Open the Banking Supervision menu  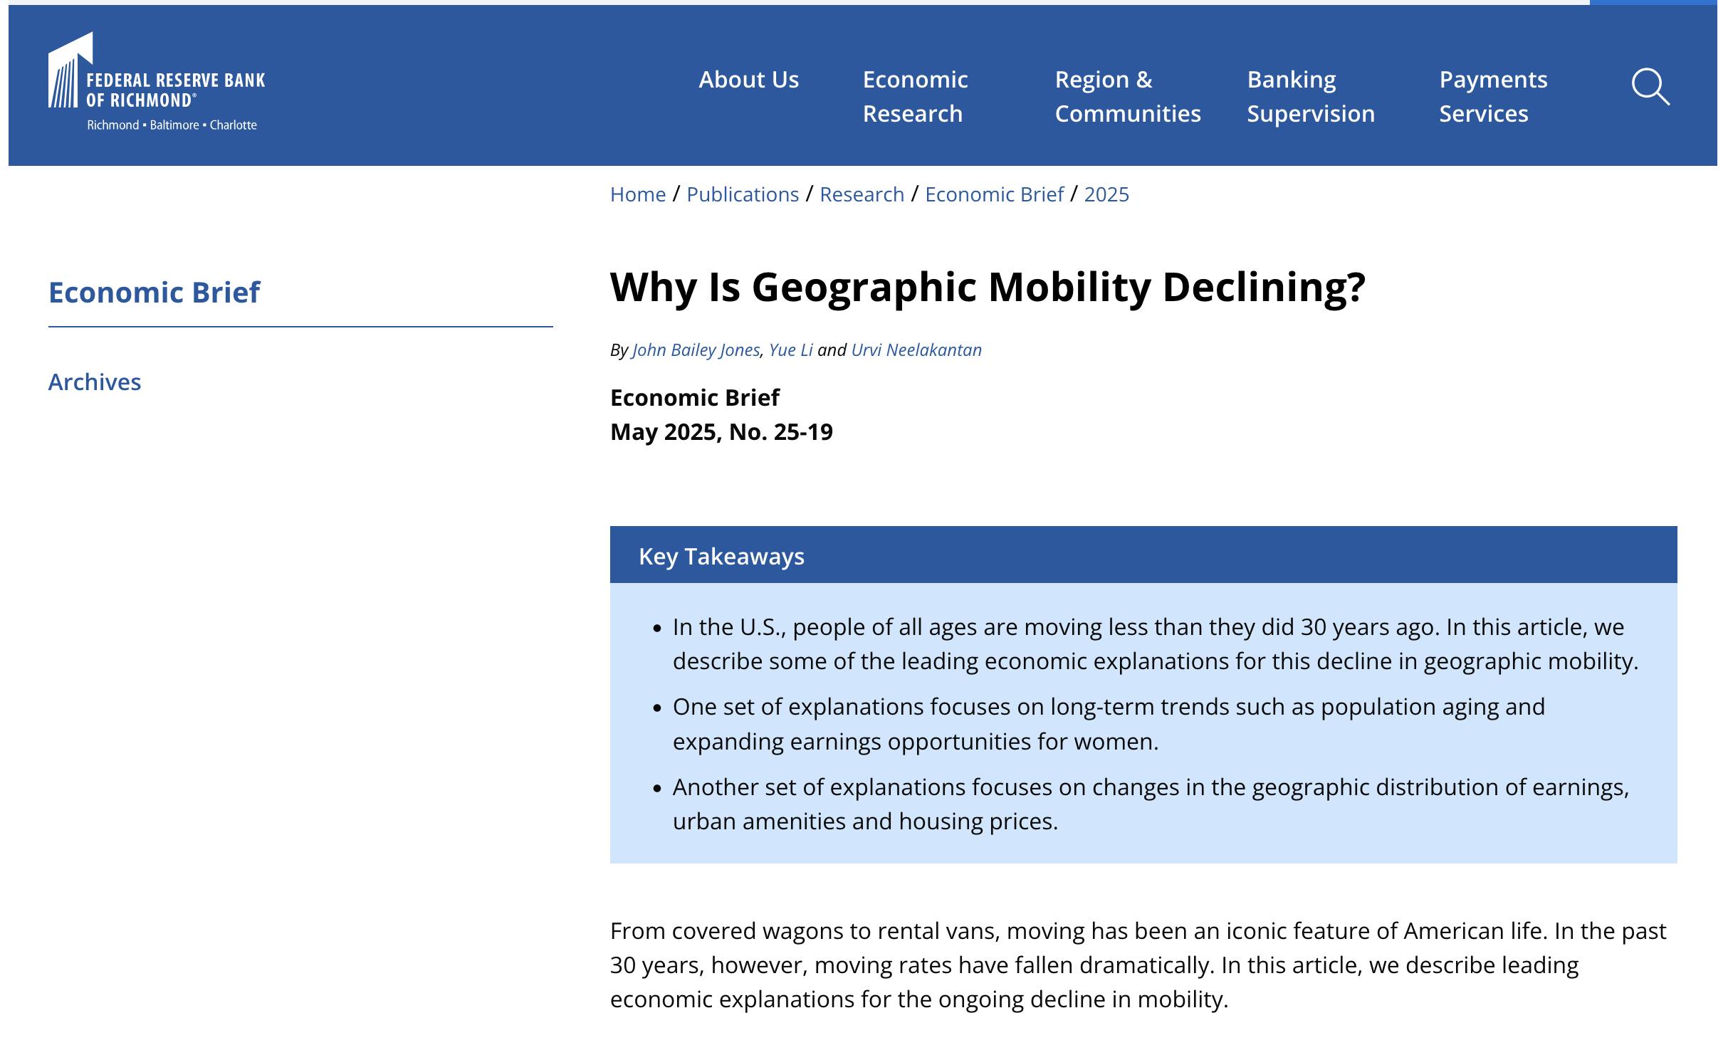pos(1310,97)
